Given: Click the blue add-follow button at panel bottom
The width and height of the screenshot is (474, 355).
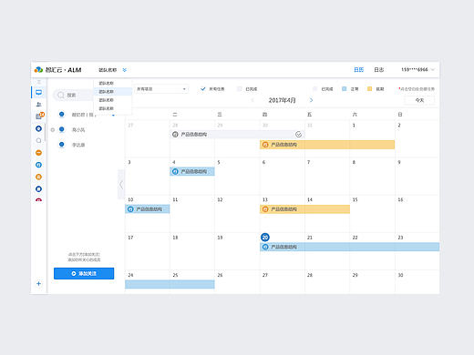Looking at the screenshot, I should pyautogui.click(x=84, y=273).
